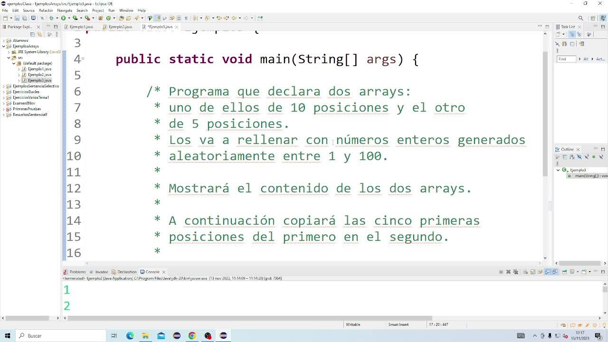Select Ejemplo2.java in Package Explorer

coord(39,75)
